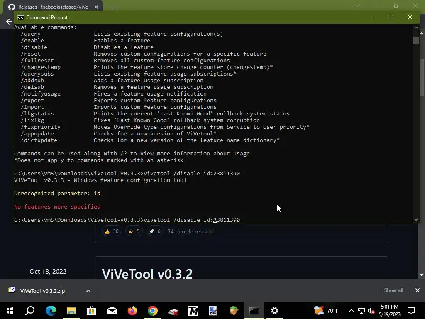
Task: Open the Mail app in taskbar
Action: click(112, 311)
